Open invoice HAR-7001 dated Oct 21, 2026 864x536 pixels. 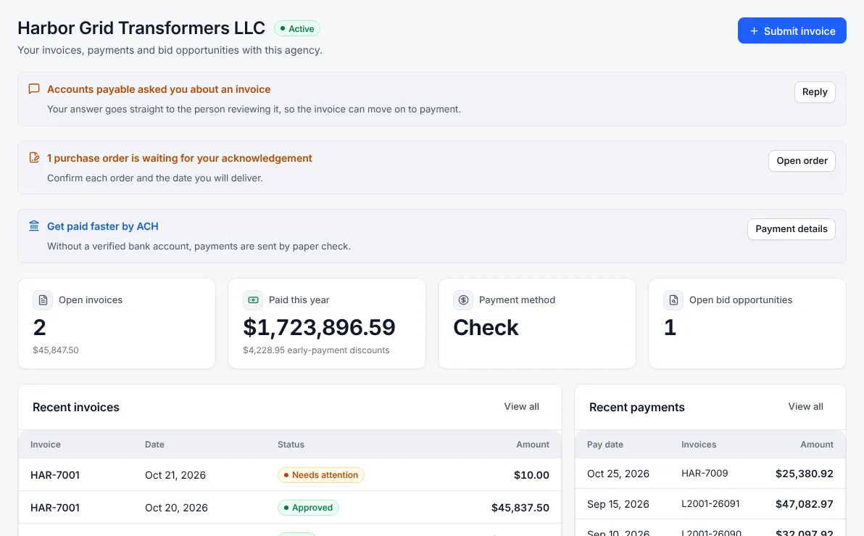(290, 475)
